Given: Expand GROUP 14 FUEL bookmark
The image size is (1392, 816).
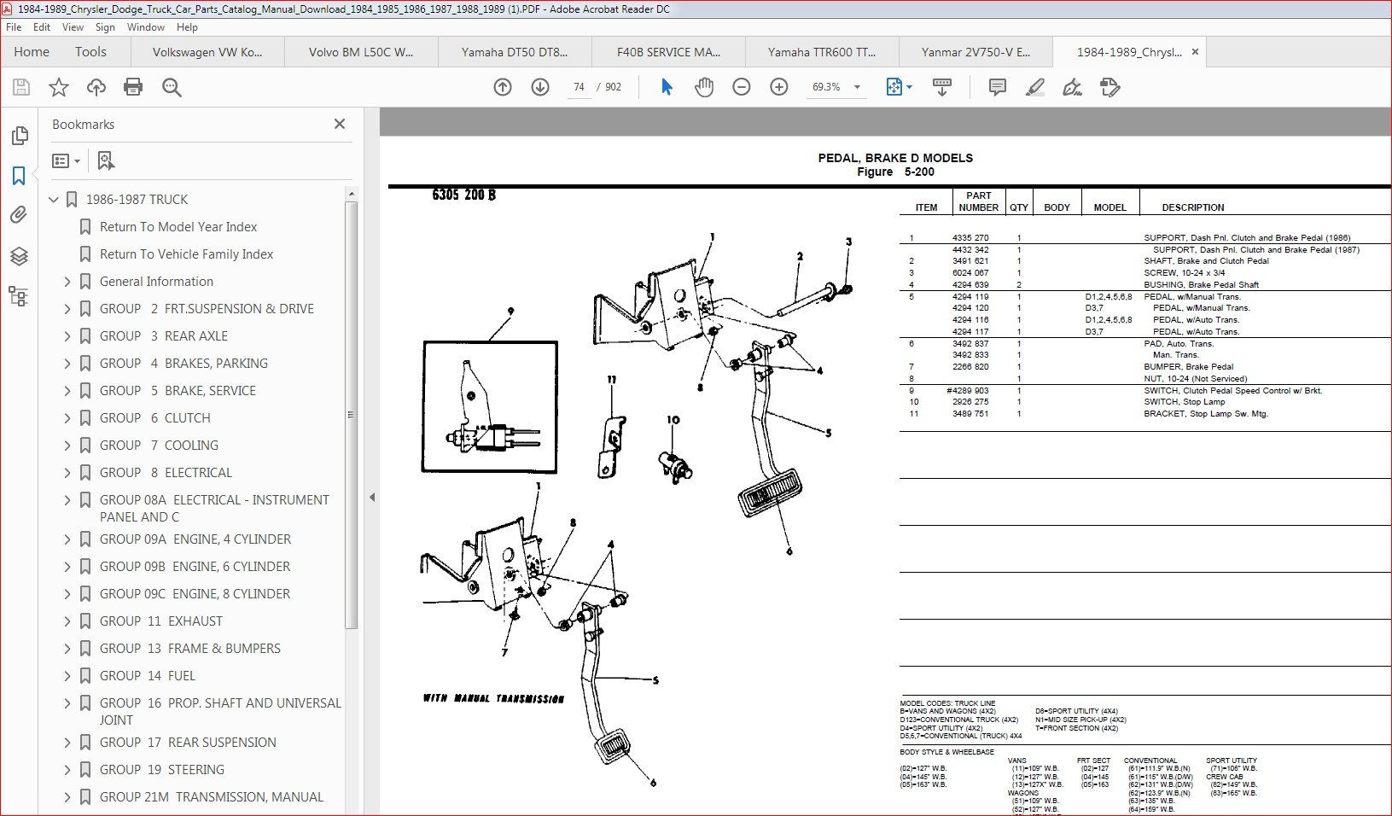Looking at the screenshot, I should click(67, 676).
